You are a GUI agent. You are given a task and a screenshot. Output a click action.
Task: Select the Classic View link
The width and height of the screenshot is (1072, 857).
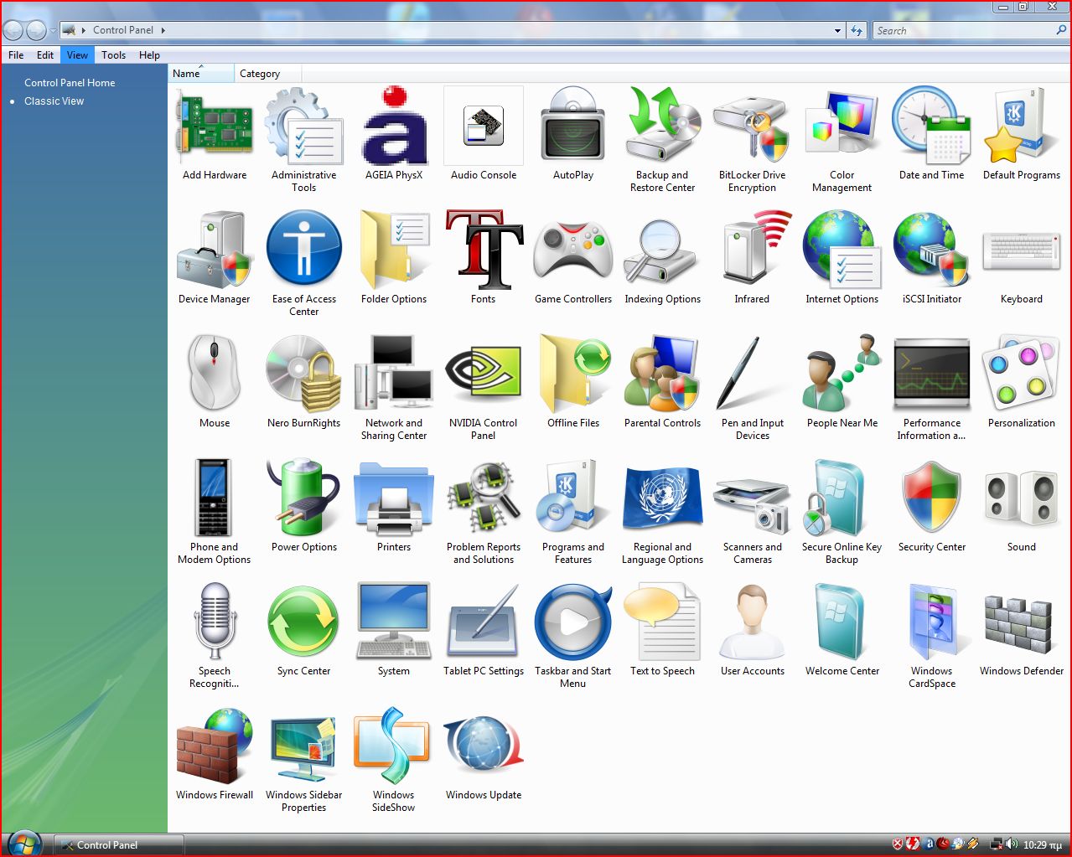[54, 101]
